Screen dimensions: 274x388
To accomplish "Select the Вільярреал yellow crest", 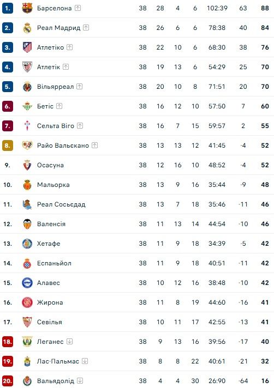I will coord(27,87).
